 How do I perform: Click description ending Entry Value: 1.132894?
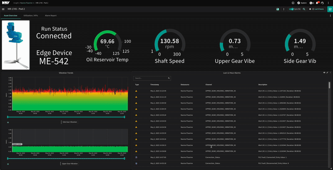coord(279,97)
